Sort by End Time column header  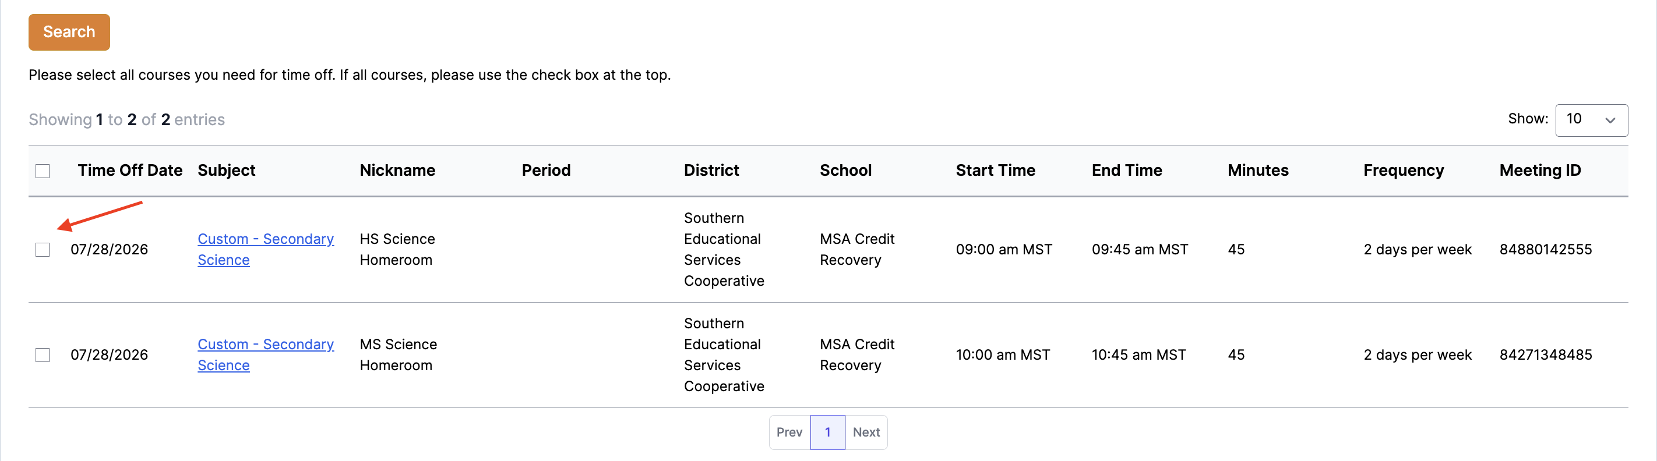(x=1126, y=171)
